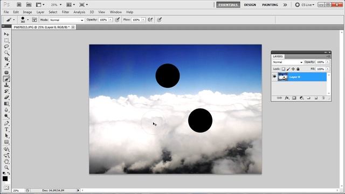The image size is (345, 194).
Task: Select the 3D Object Rotate tool
Action: pyautogui.click(x=6, y=149)
